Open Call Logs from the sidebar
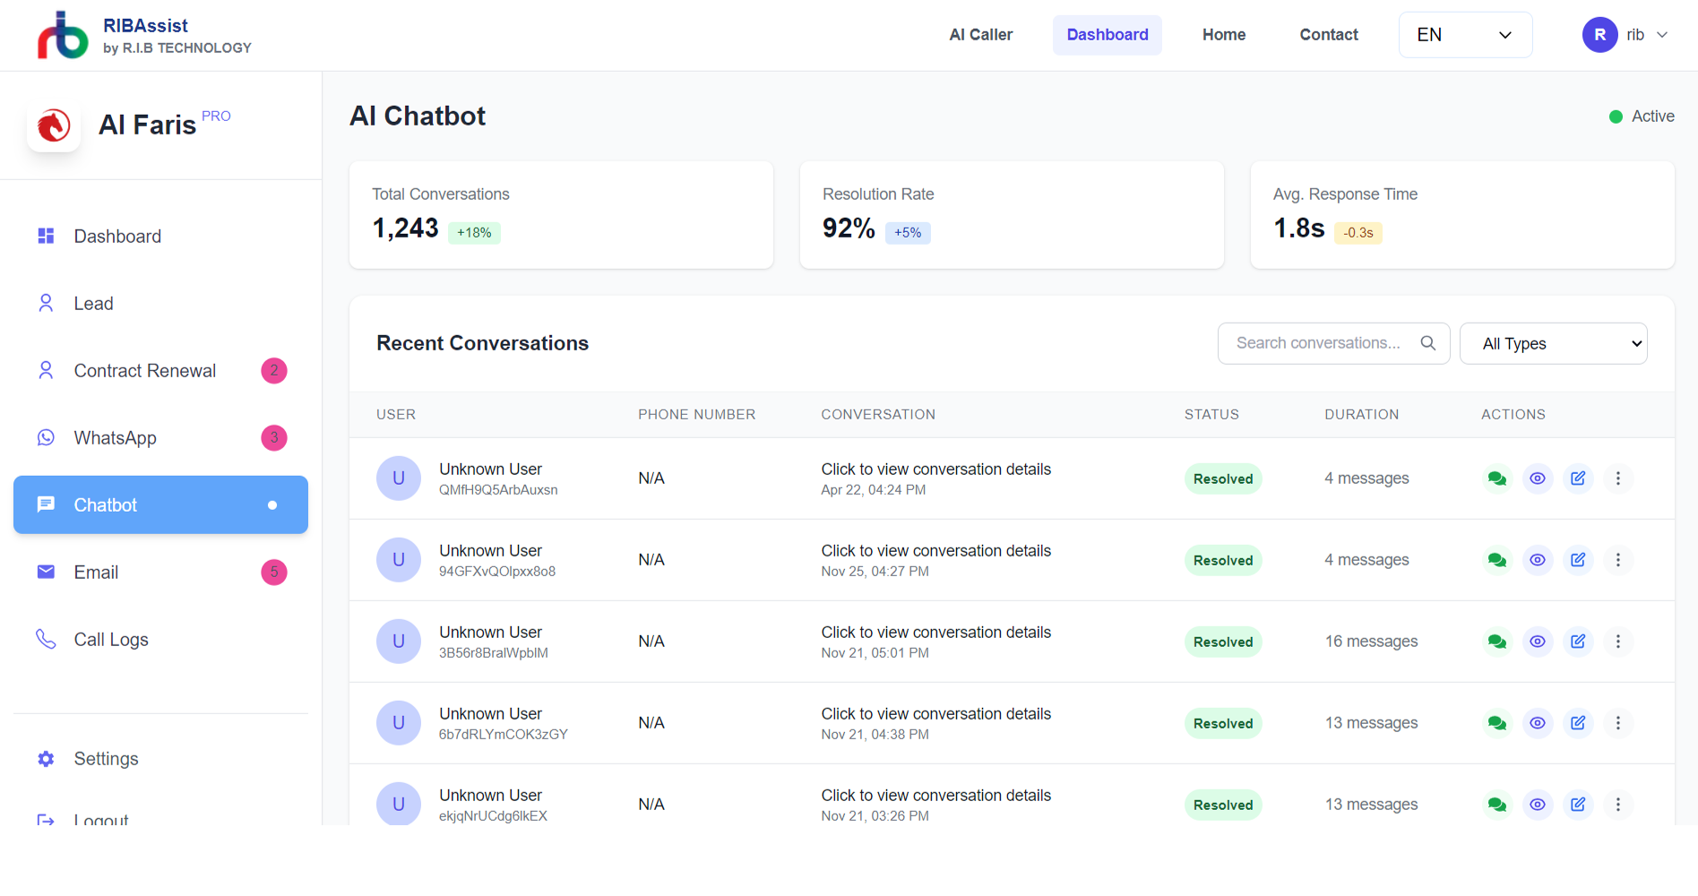Image resolution: width=1698 pixels, height=896 pixels. (x=110, y=639)
